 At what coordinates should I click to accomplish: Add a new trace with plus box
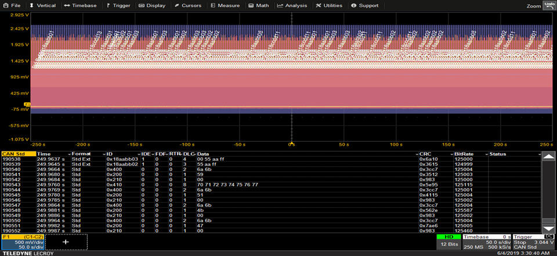[66, 242]
